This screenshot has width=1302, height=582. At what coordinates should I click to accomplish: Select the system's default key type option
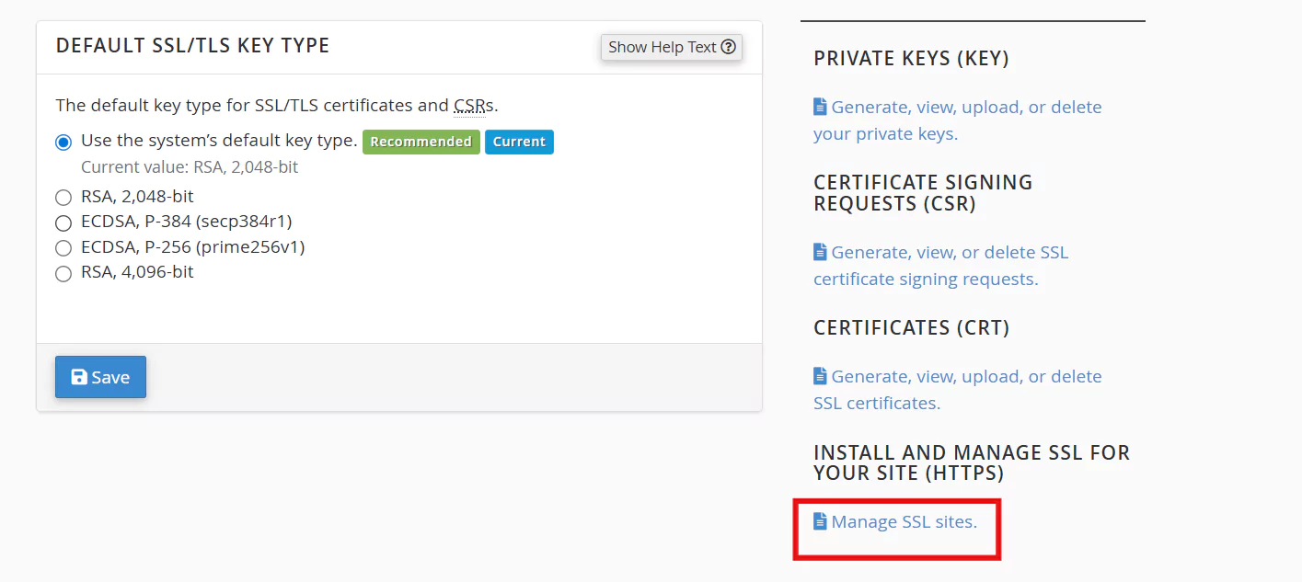click(x=63, y=143)
